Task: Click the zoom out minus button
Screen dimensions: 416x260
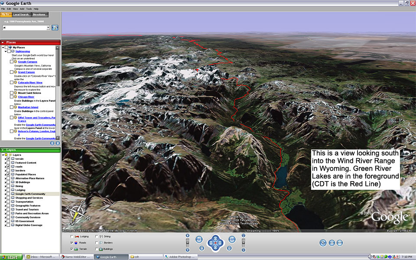Action: (188, 250)
